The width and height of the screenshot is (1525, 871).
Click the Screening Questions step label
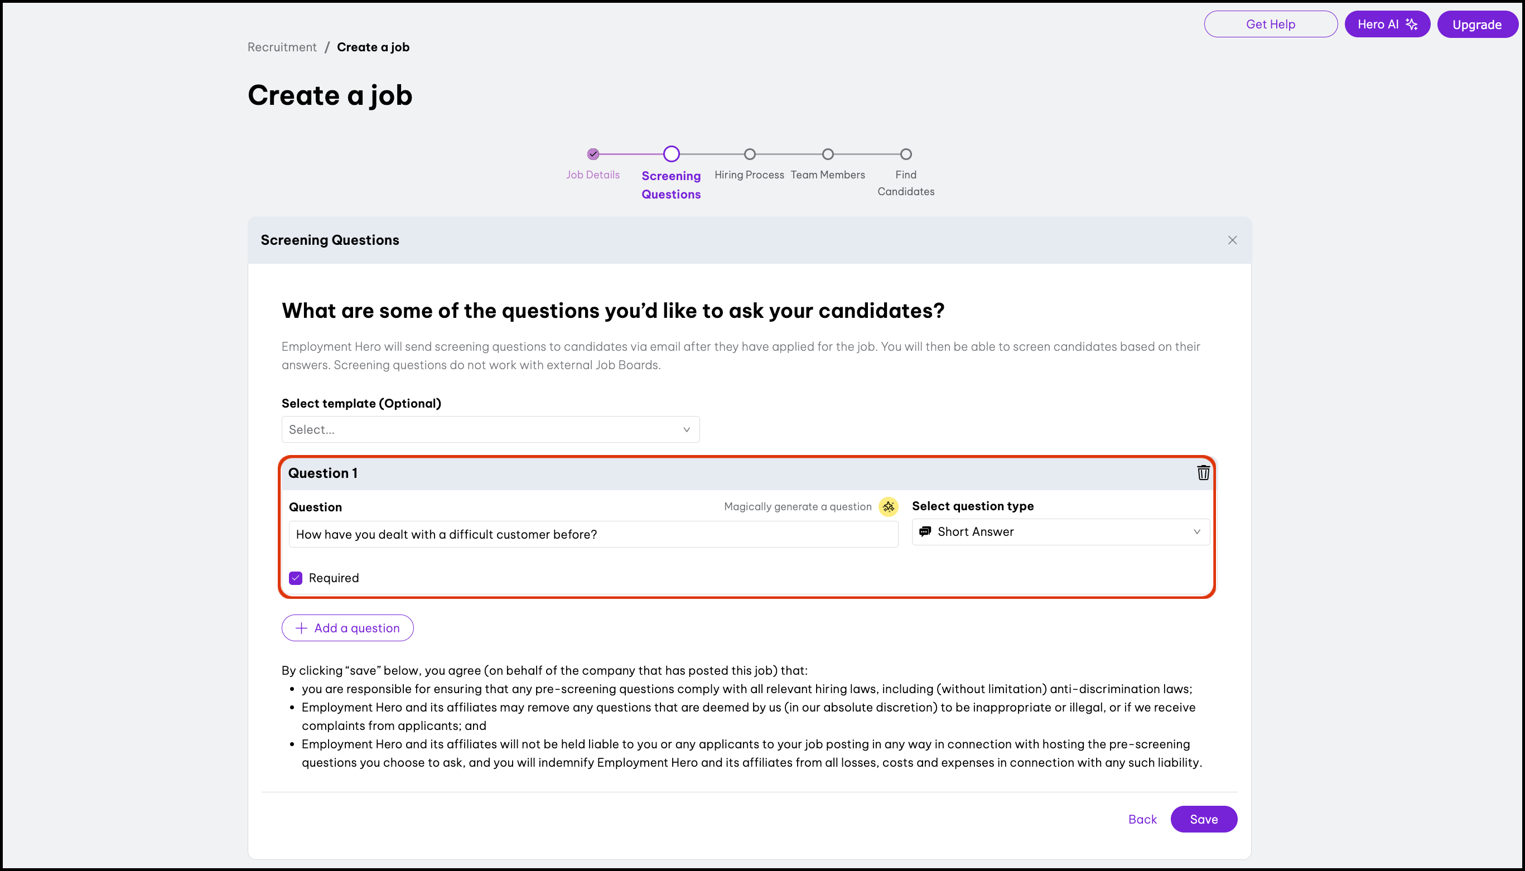tap(670, 185)
